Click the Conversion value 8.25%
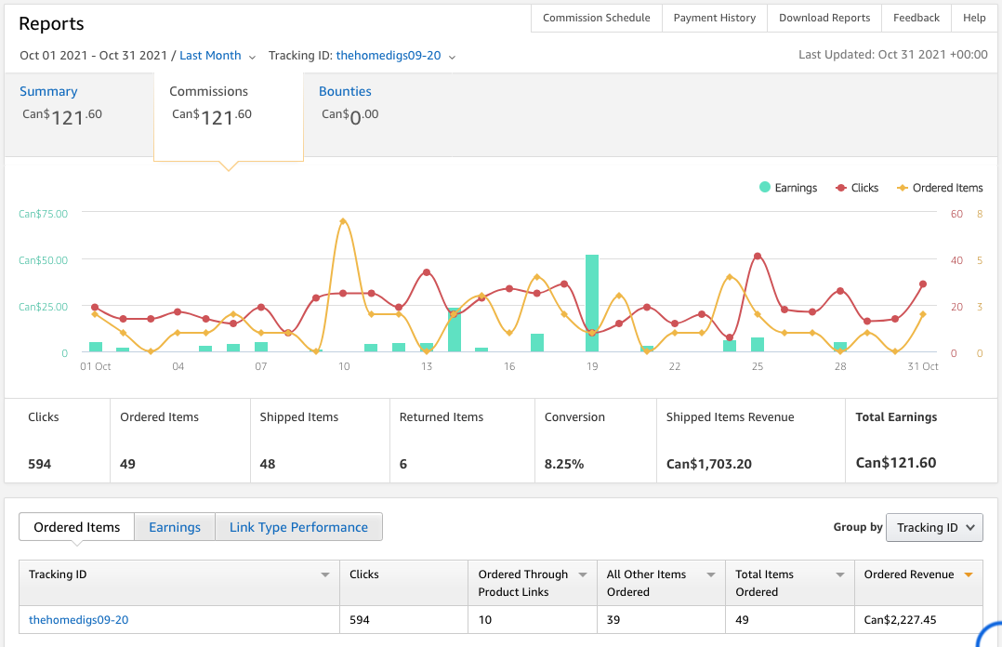The height and width of the screenshot is (647, 1002). [x=564, y=464]
